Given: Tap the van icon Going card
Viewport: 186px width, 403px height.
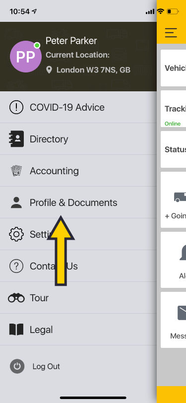Looking at the screenshot, I should (173, 200).
